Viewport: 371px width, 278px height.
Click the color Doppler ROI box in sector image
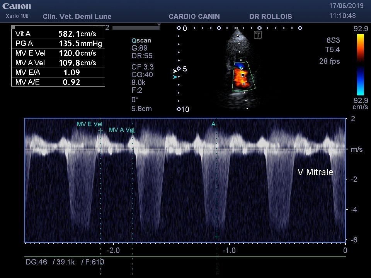(x=242, y=77)
